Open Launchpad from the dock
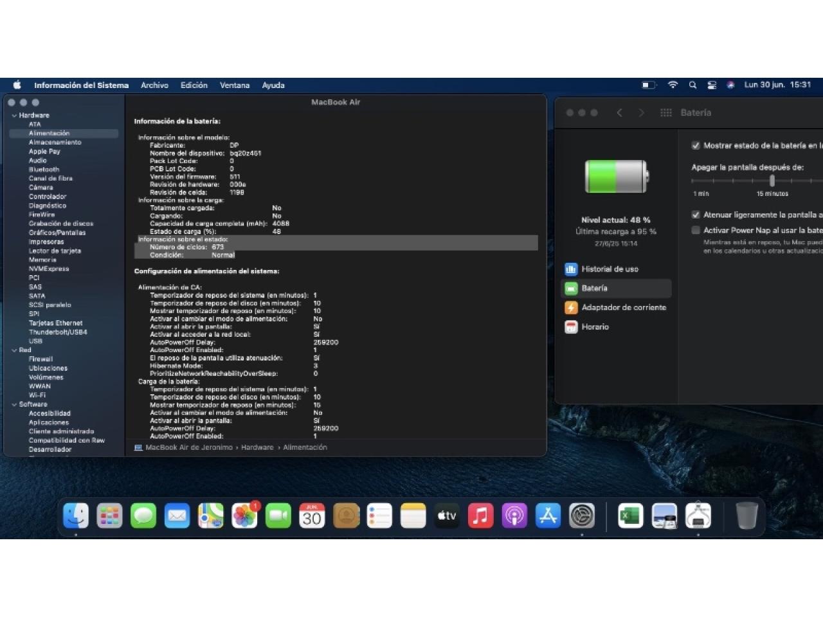 pos(109,515)
